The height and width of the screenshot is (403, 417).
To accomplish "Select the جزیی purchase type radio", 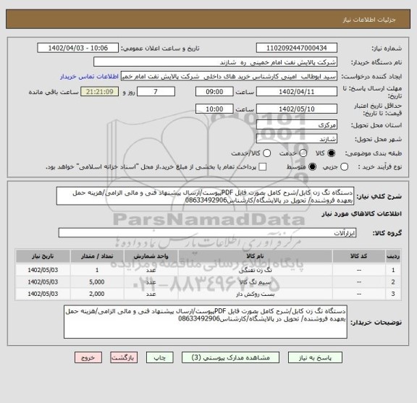I will tap(345, 167).
